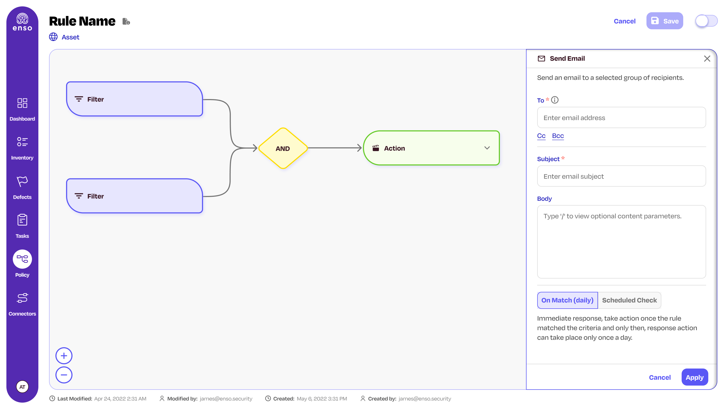This screenshot has height=409, width=728.
Task: Open the Defects flag icon
Action: [22, 182]
